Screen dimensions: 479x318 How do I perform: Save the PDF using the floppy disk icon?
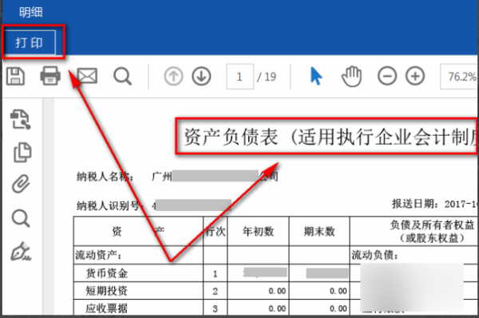[15, 76]
